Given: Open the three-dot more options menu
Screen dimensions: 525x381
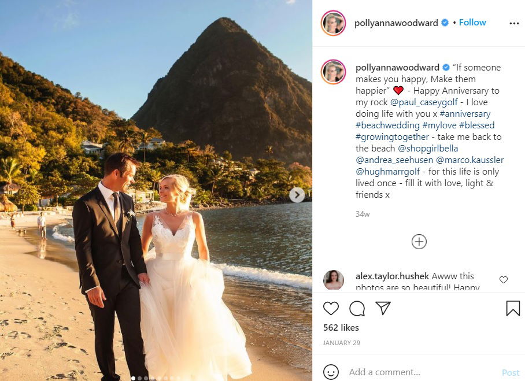Looking at the screenshot, I should 514,23.
